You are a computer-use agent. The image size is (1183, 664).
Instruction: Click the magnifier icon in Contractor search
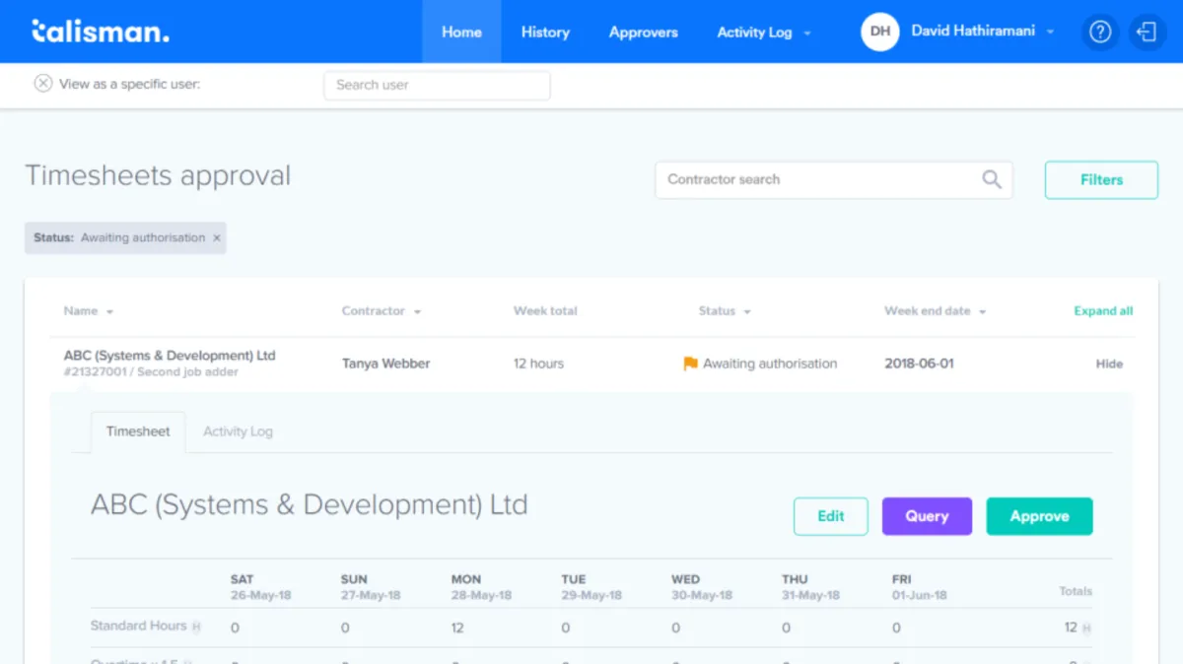(992, 179)
